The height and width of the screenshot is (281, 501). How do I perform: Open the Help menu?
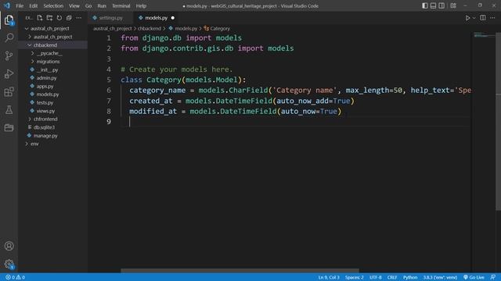point(141,5)
